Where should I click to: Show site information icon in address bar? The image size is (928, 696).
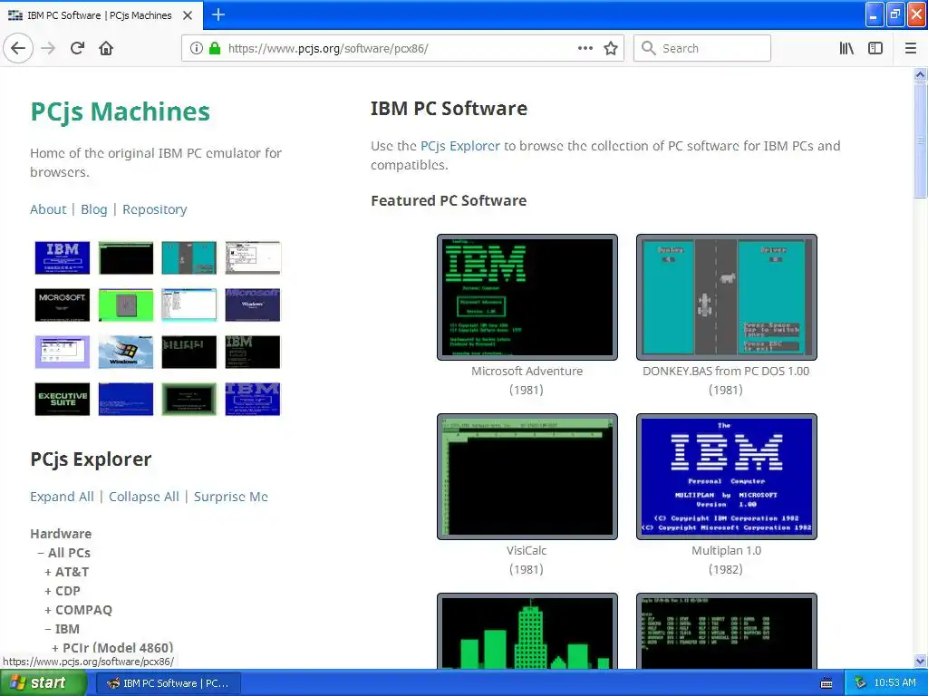(197, 48)
